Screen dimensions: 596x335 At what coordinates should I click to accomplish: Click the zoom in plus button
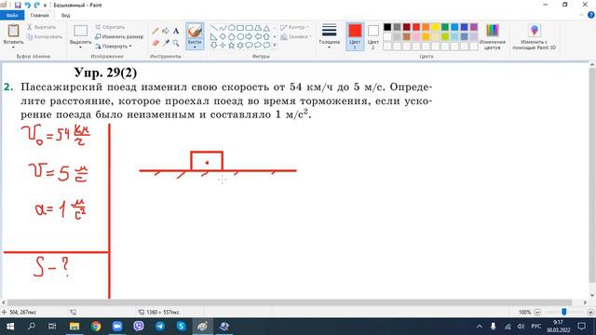(x=590, y=312)
